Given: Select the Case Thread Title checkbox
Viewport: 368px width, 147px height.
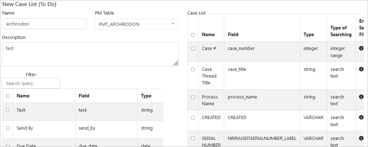Looking at the screenshot, I should tap(193, 69).
